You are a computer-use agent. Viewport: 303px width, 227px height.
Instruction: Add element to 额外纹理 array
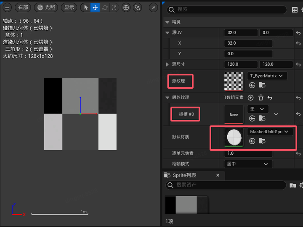tap(251, 98)
